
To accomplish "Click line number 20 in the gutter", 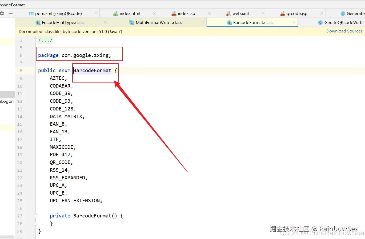I will [20, 162].
